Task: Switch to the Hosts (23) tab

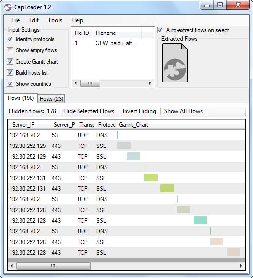Action: [x=51, y=99]
